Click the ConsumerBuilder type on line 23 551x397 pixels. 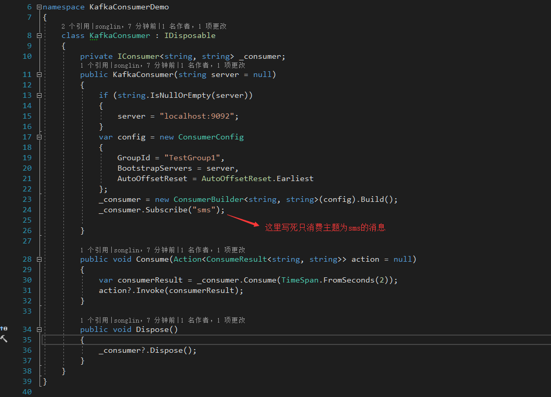coord(208,199)
